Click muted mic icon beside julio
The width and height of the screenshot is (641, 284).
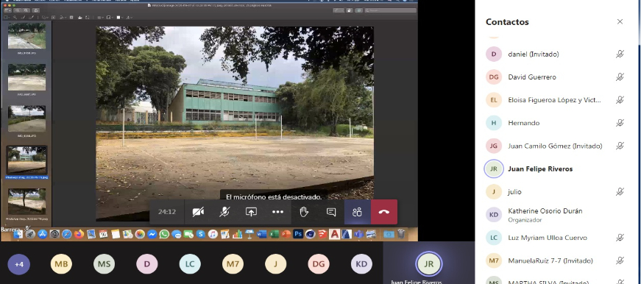tap(620, 191)
